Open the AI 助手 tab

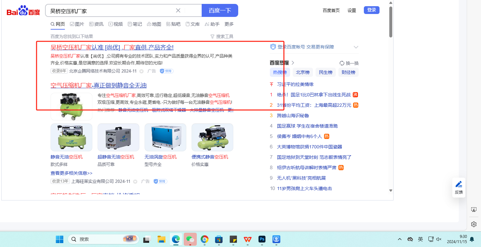click(212, 24)
